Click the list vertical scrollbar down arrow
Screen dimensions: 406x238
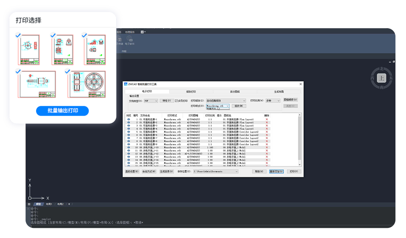[x=300, y=164]
